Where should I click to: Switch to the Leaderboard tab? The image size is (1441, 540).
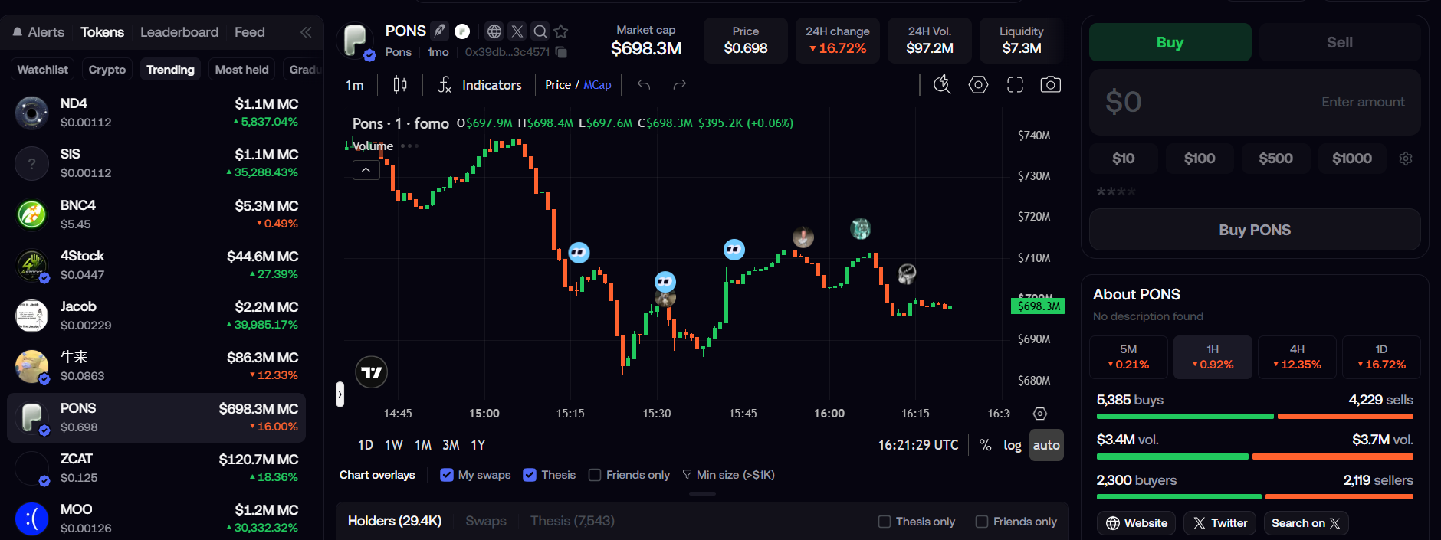click(x=179, y=32)
